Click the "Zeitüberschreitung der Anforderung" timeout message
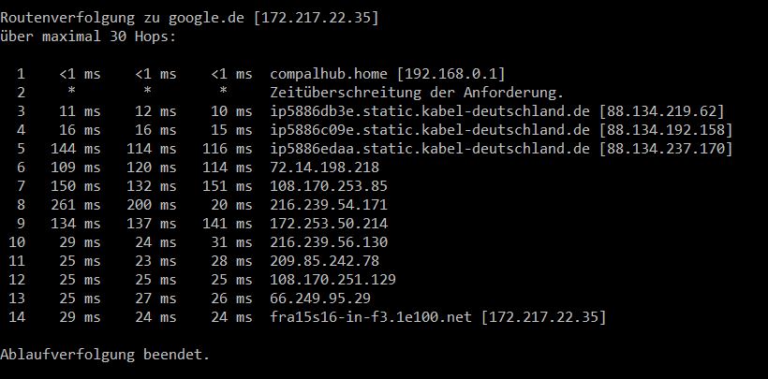This screenshot has height=379, width=768. [416, 93]
